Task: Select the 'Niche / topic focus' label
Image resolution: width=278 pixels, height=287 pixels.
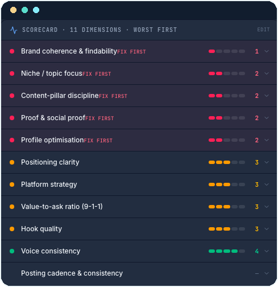Action: coord(52,73)
